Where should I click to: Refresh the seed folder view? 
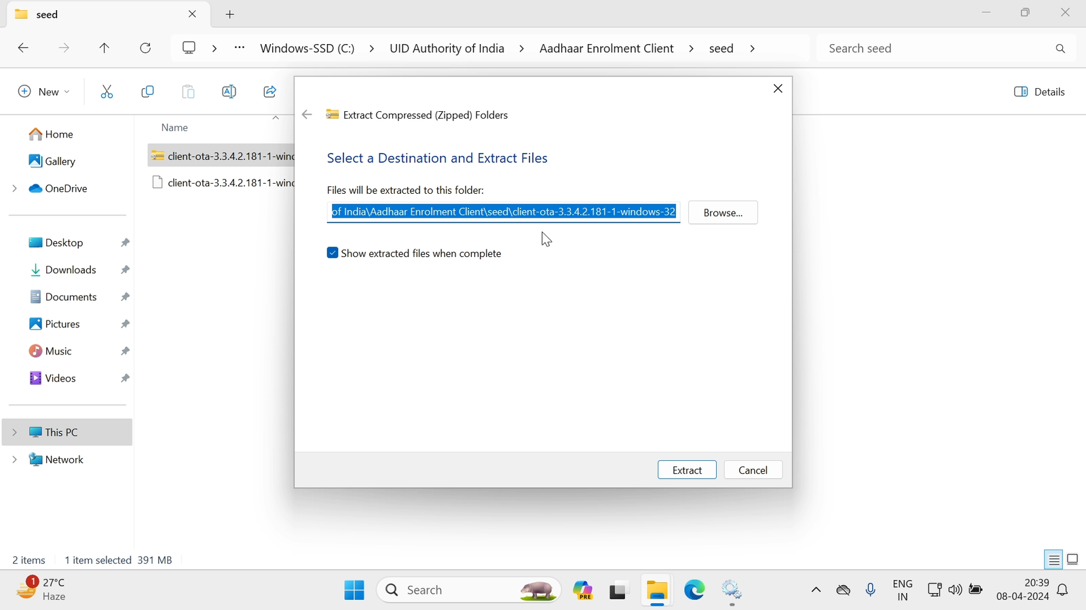pyautogui.click(x=145, y=48)
